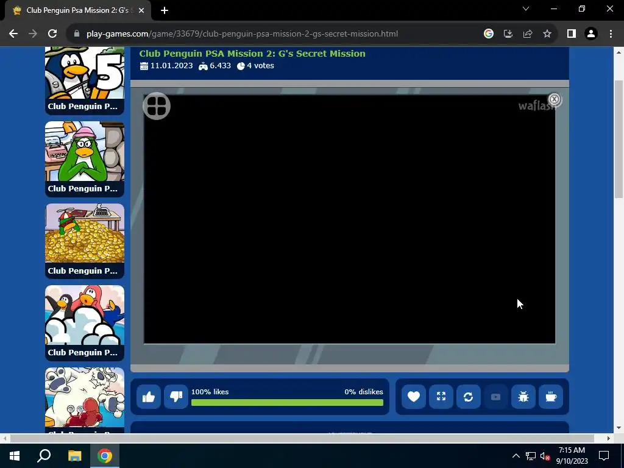Click the likes percentage progress bar

[288, 403]
